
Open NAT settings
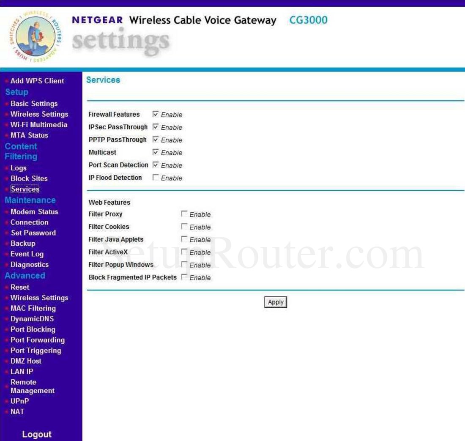pos(17,412)
